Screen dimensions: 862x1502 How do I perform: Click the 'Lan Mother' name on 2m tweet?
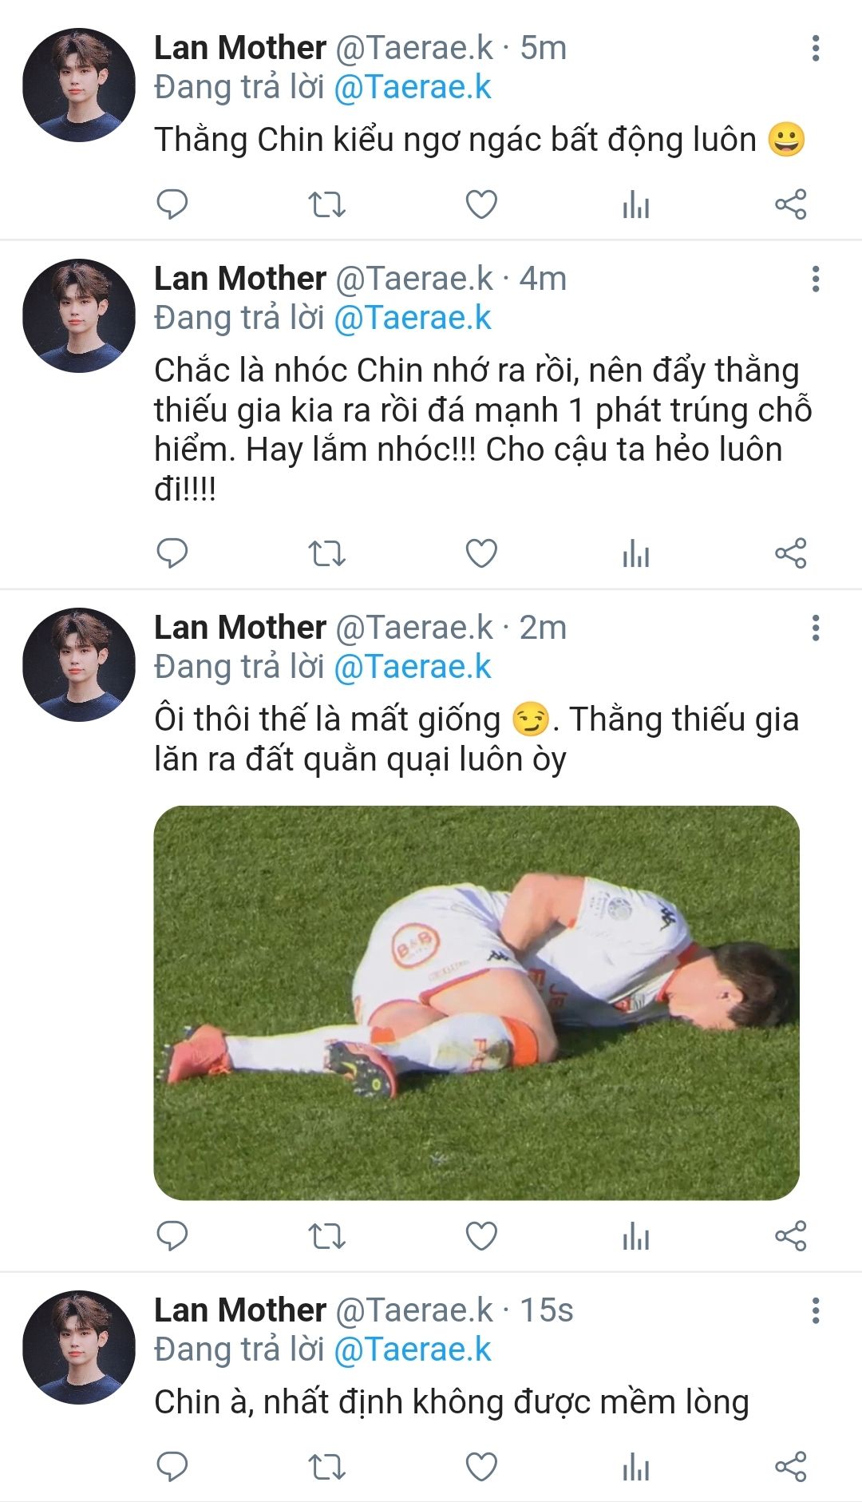pos(240,628)
